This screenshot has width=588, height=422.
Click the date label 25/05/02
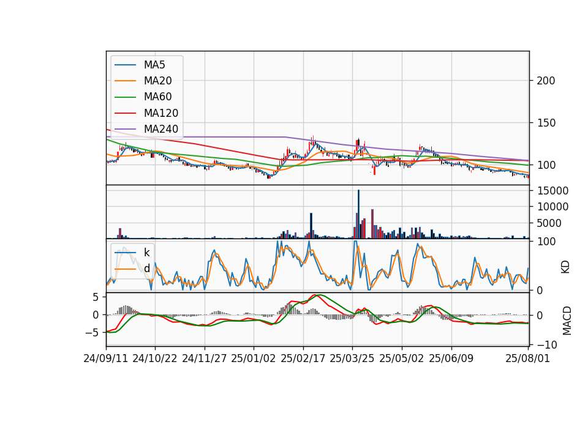point(402,358)
